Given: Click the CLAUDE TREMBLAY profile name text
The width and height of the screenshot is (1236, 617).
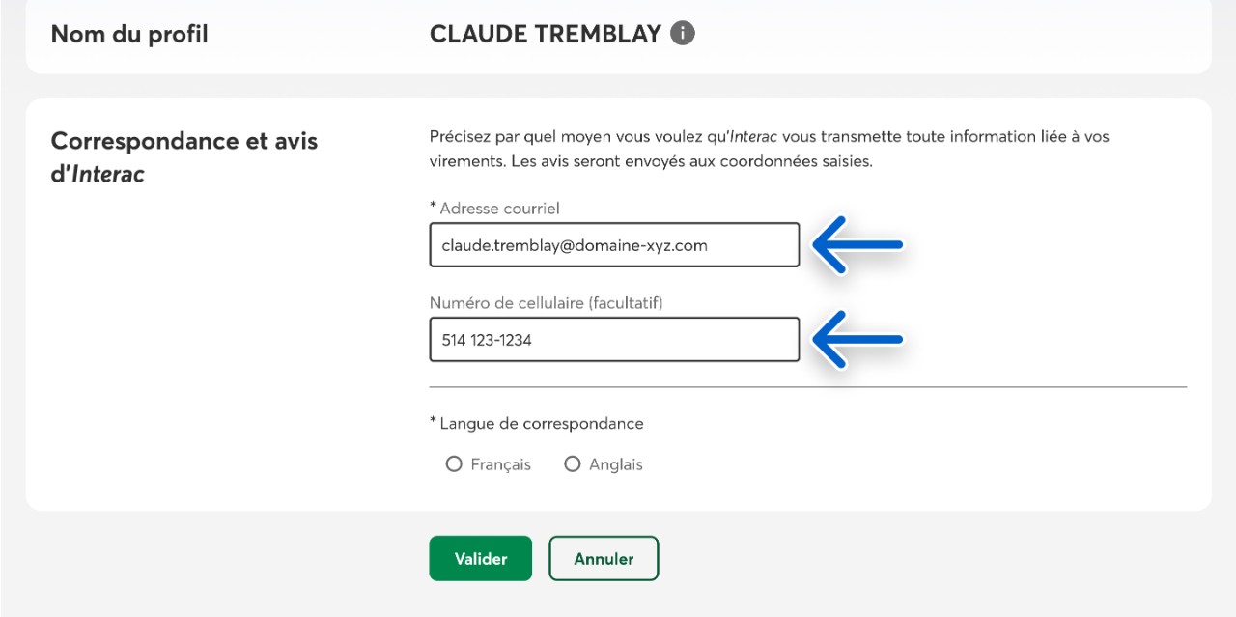Looking at the screenshot, I should pos(545,34).
